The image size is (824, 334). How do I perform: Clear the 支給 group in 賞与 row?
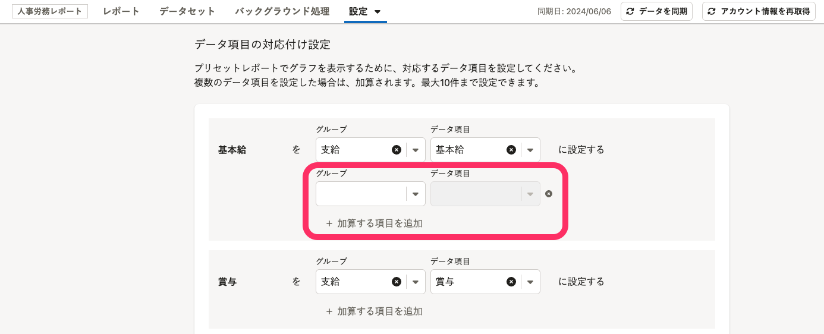point(397,282)
